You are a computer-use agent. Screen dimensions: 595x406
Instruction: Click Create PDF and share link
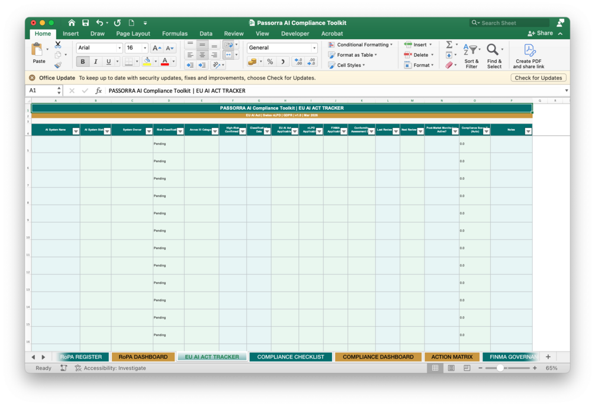pos(529,56)
